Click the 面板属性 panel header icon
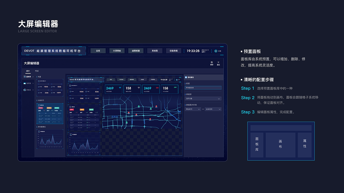 [186, 77]
